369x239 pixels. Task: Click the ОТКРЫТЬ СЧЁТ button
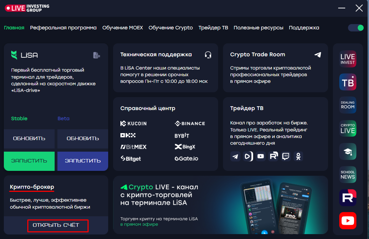point(56,225)
